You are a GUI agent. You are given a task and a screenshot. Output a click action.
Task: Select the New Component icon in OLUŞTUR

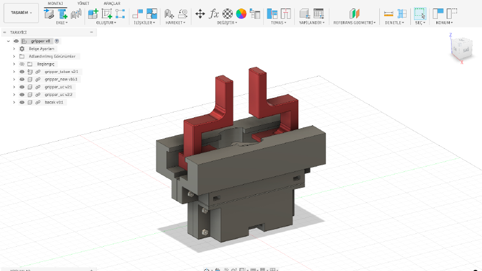point(93,14)
